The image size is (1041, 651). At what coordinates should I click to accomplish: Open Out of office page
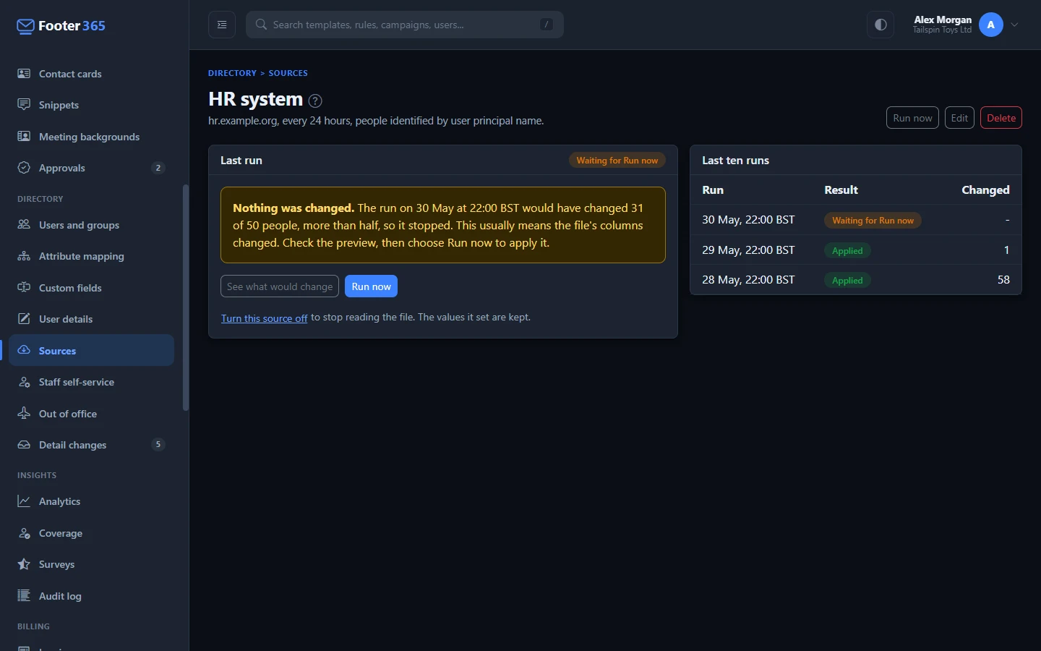point(91,414)
